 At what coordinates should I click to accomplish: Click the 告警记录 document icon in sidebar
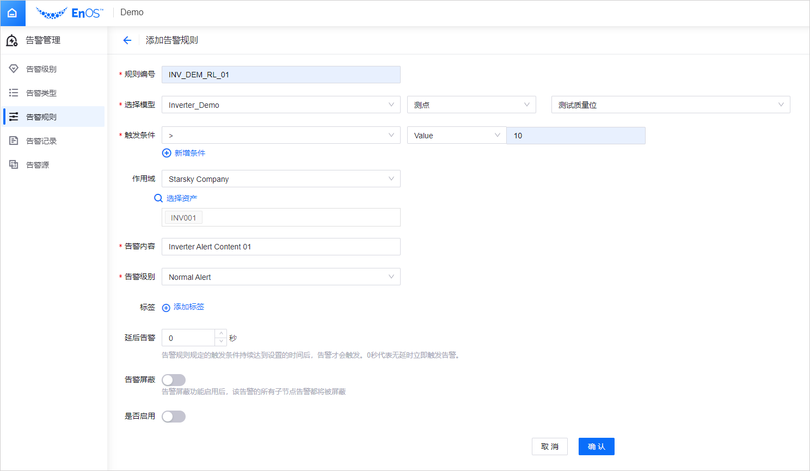click(x=14, y=140)
